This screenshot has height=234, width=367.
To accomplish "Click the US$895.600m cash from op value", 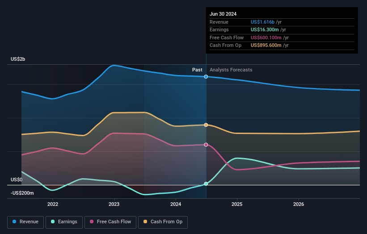I will [x=266, y=46].
